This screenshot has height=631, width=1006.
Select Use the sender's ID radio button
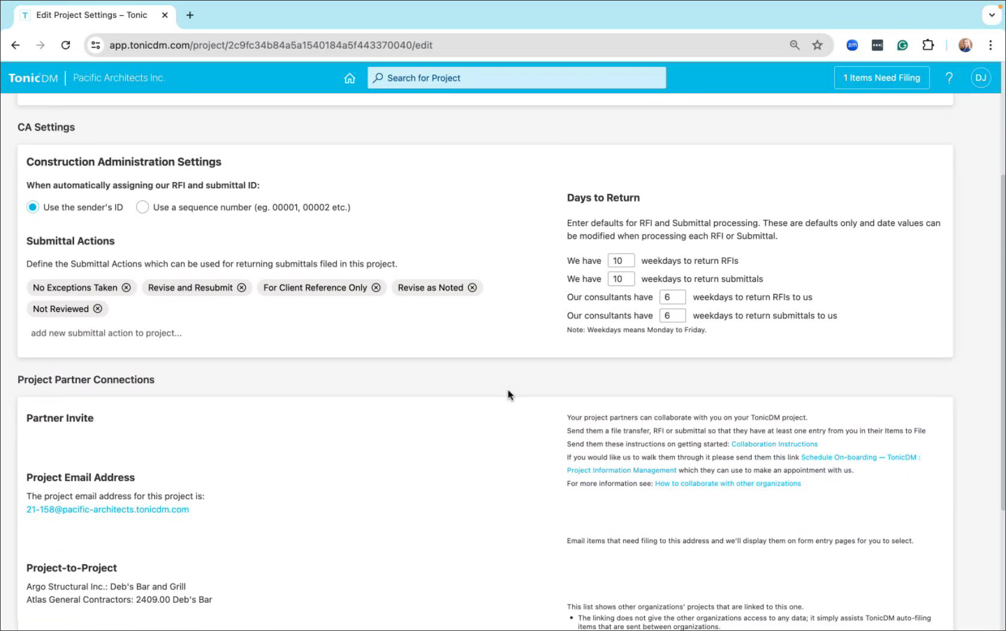click(32, 207)
